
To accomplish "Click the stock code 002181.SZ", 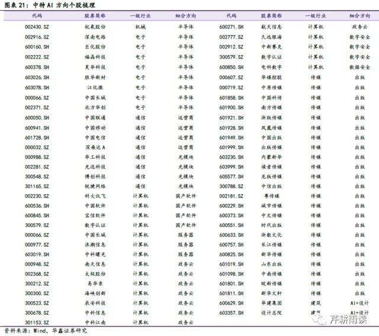I will 232,196.
